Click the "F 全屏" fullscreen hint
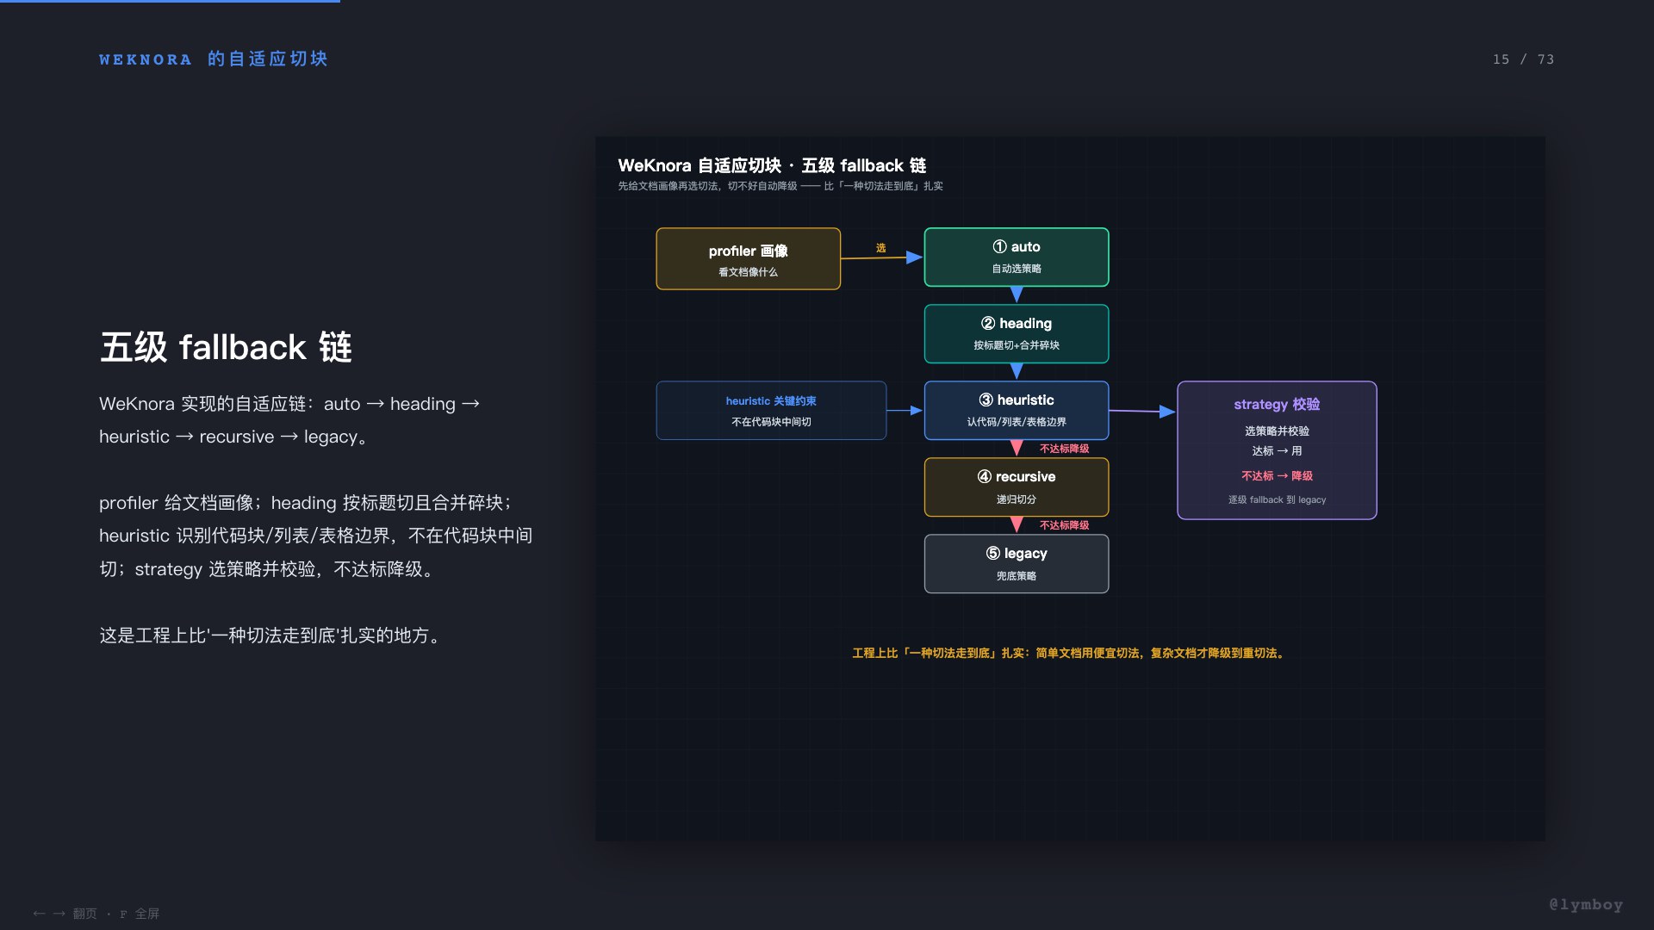 coord(140,914)
